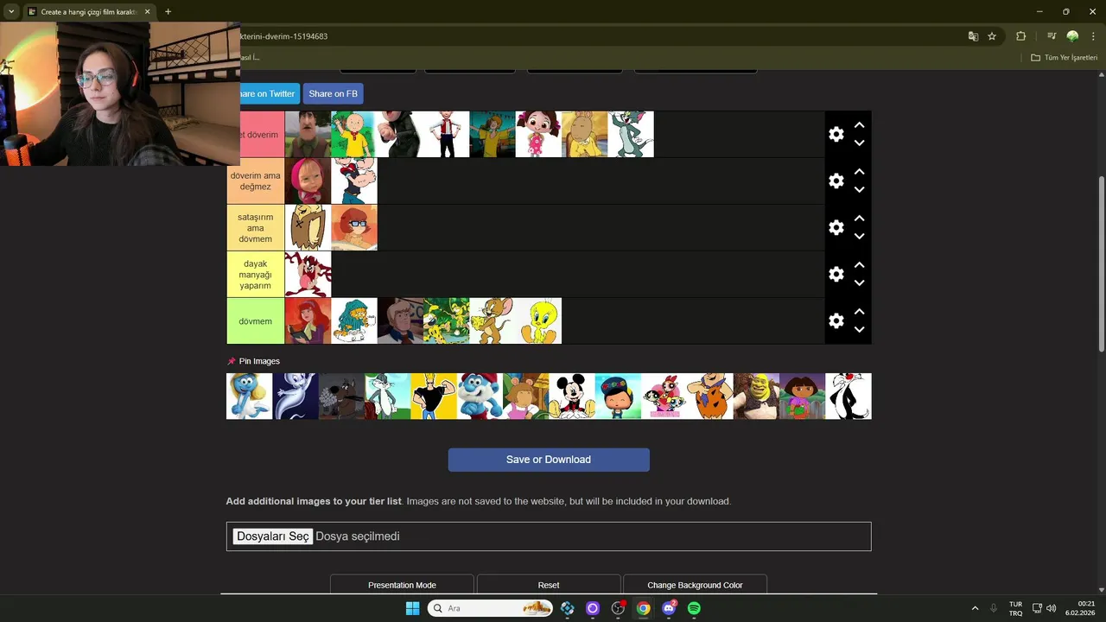Click the Share on Twitter button
Viewport: 1106px width, 622px height.
[268, 93]
